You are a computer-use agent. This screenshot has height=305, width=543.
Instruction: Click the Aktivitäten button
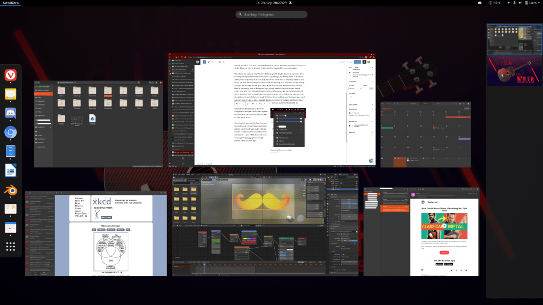tap(12, 3)
